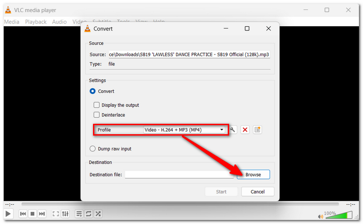Select Dump raw input radio button
Viewport: 363px width, 224px height.
pyautogui.click(x=93, y=149)
